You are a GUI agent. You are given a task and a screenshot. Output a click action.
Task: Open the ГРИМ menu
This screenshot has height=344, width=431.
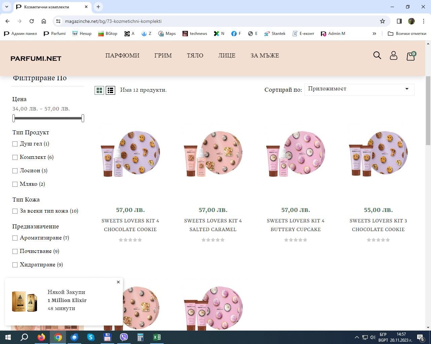(163, 55)
